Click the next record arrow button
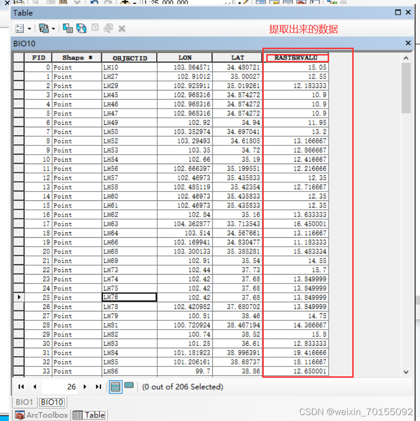The height and width of the screenshot is (421, 420). tap(85, 387)
